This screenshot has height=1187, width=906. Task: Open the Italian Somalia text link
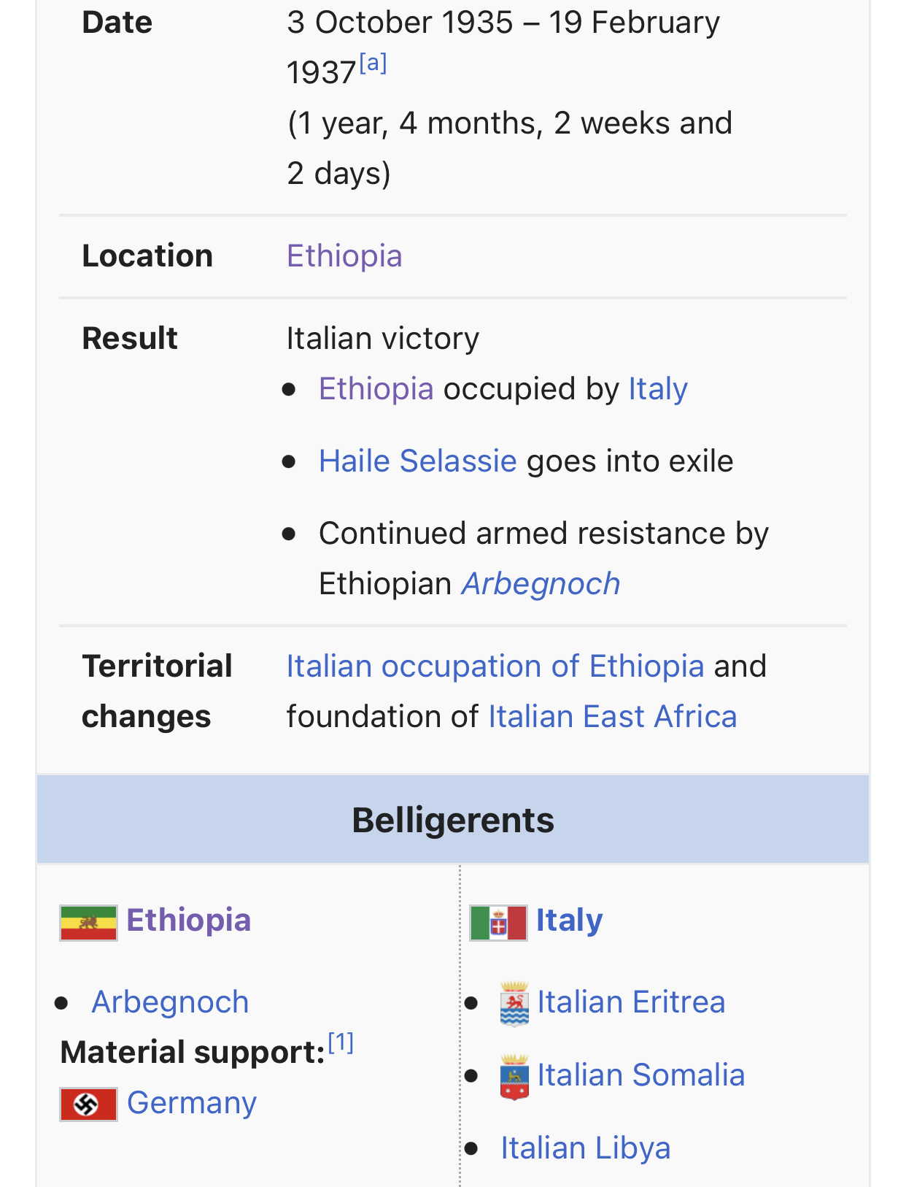pos(641,1075)
